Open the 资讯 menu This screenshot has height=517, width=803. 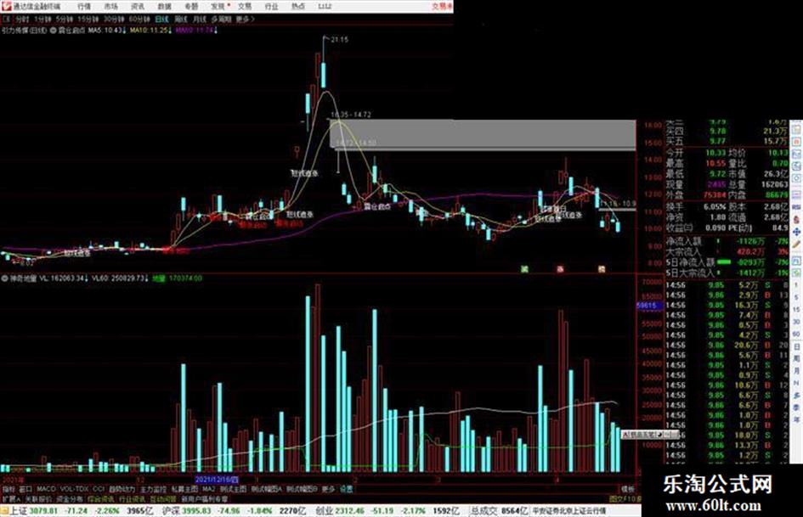pos(138,6)
